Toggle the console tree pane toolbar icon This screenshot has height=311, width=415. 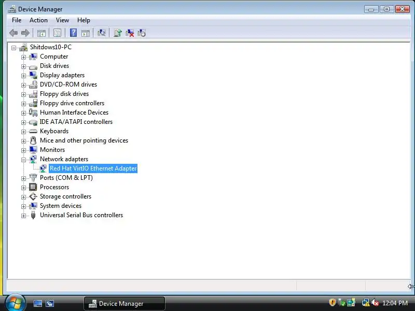click(x=41, y=33)
